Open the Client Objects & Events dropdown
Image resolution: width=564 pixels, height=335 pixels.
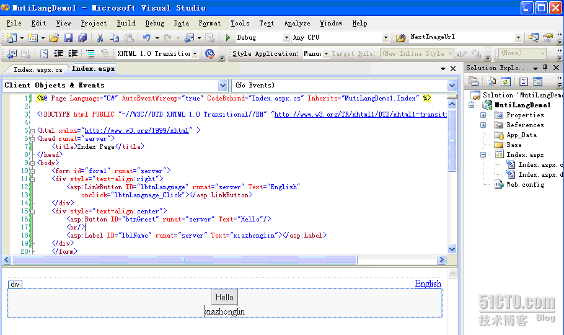tap(223, 86)
